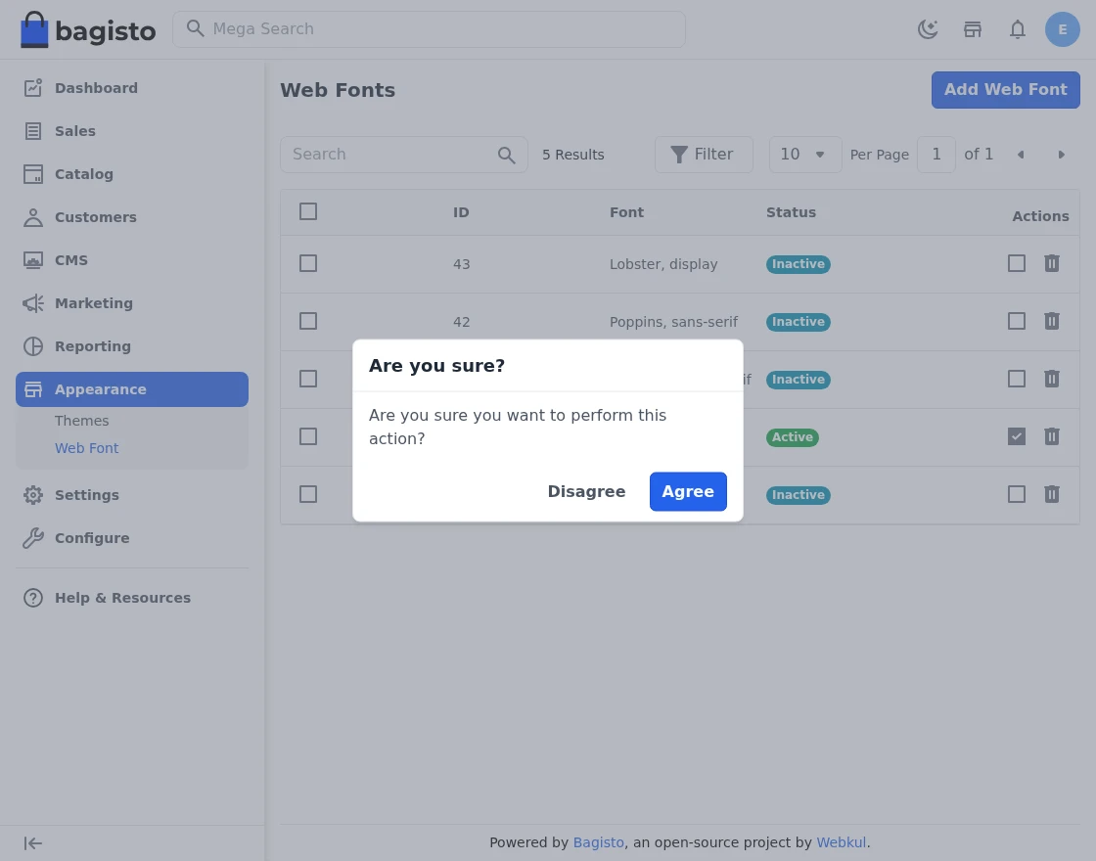The image size is (1096, 861).
Task: Click the Configure wrench icon
Action: coord(33,538)
